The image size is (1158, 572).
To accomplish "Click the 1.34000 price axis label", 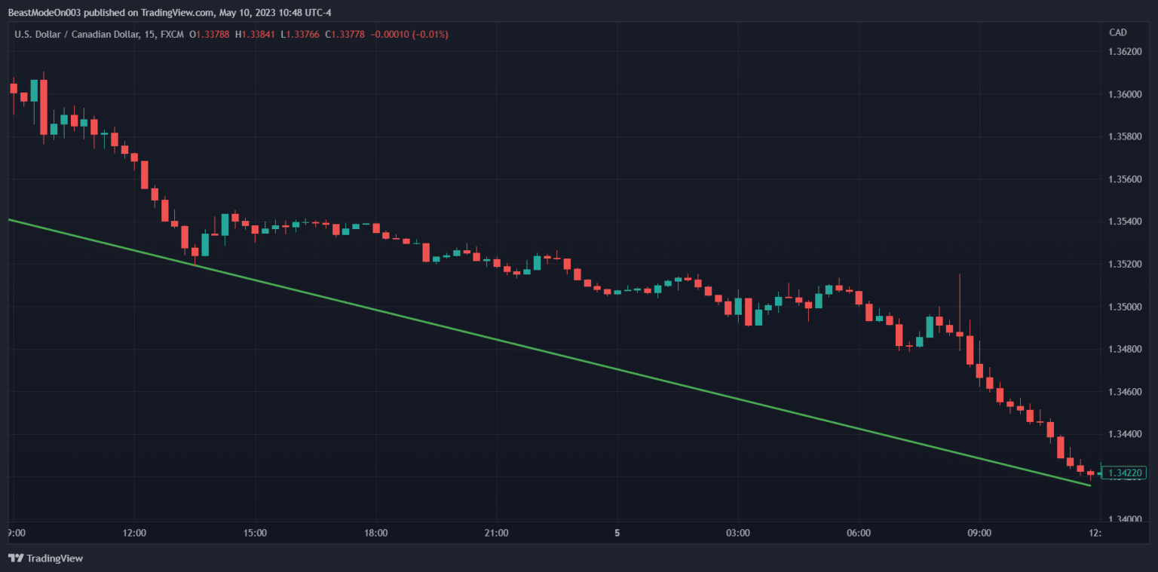I will click(x=1123, y=520).
